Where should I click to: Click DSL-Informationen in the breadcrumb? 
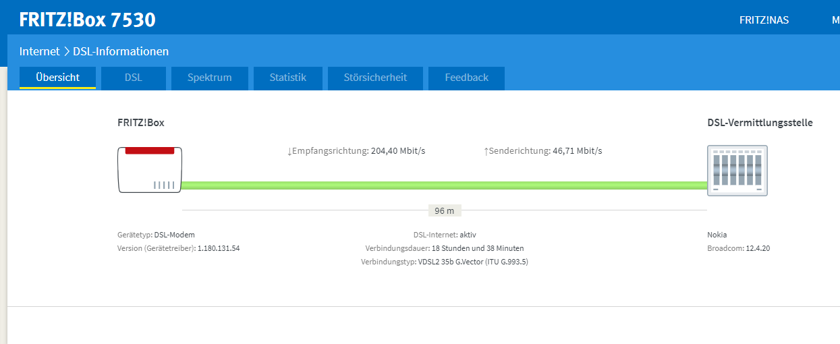click(121, 51)
